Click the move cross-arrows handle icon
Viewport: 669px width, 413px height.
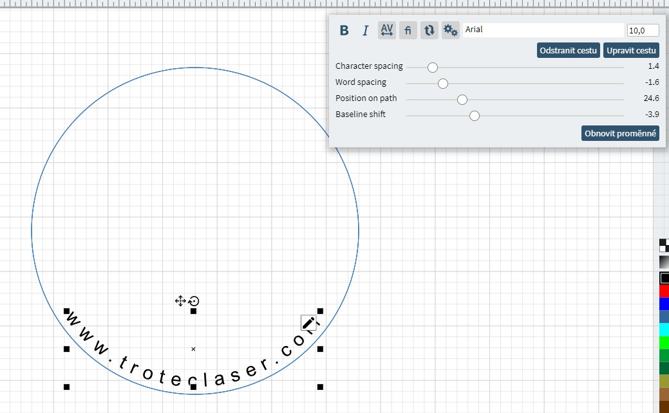click(180, 300)
